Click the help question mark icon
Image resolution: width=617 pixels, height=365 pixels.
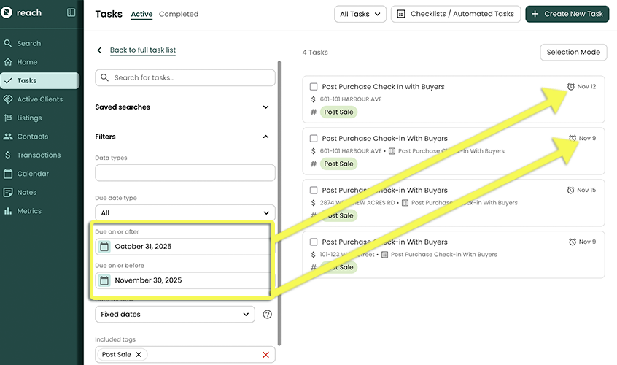pos(267,315)
